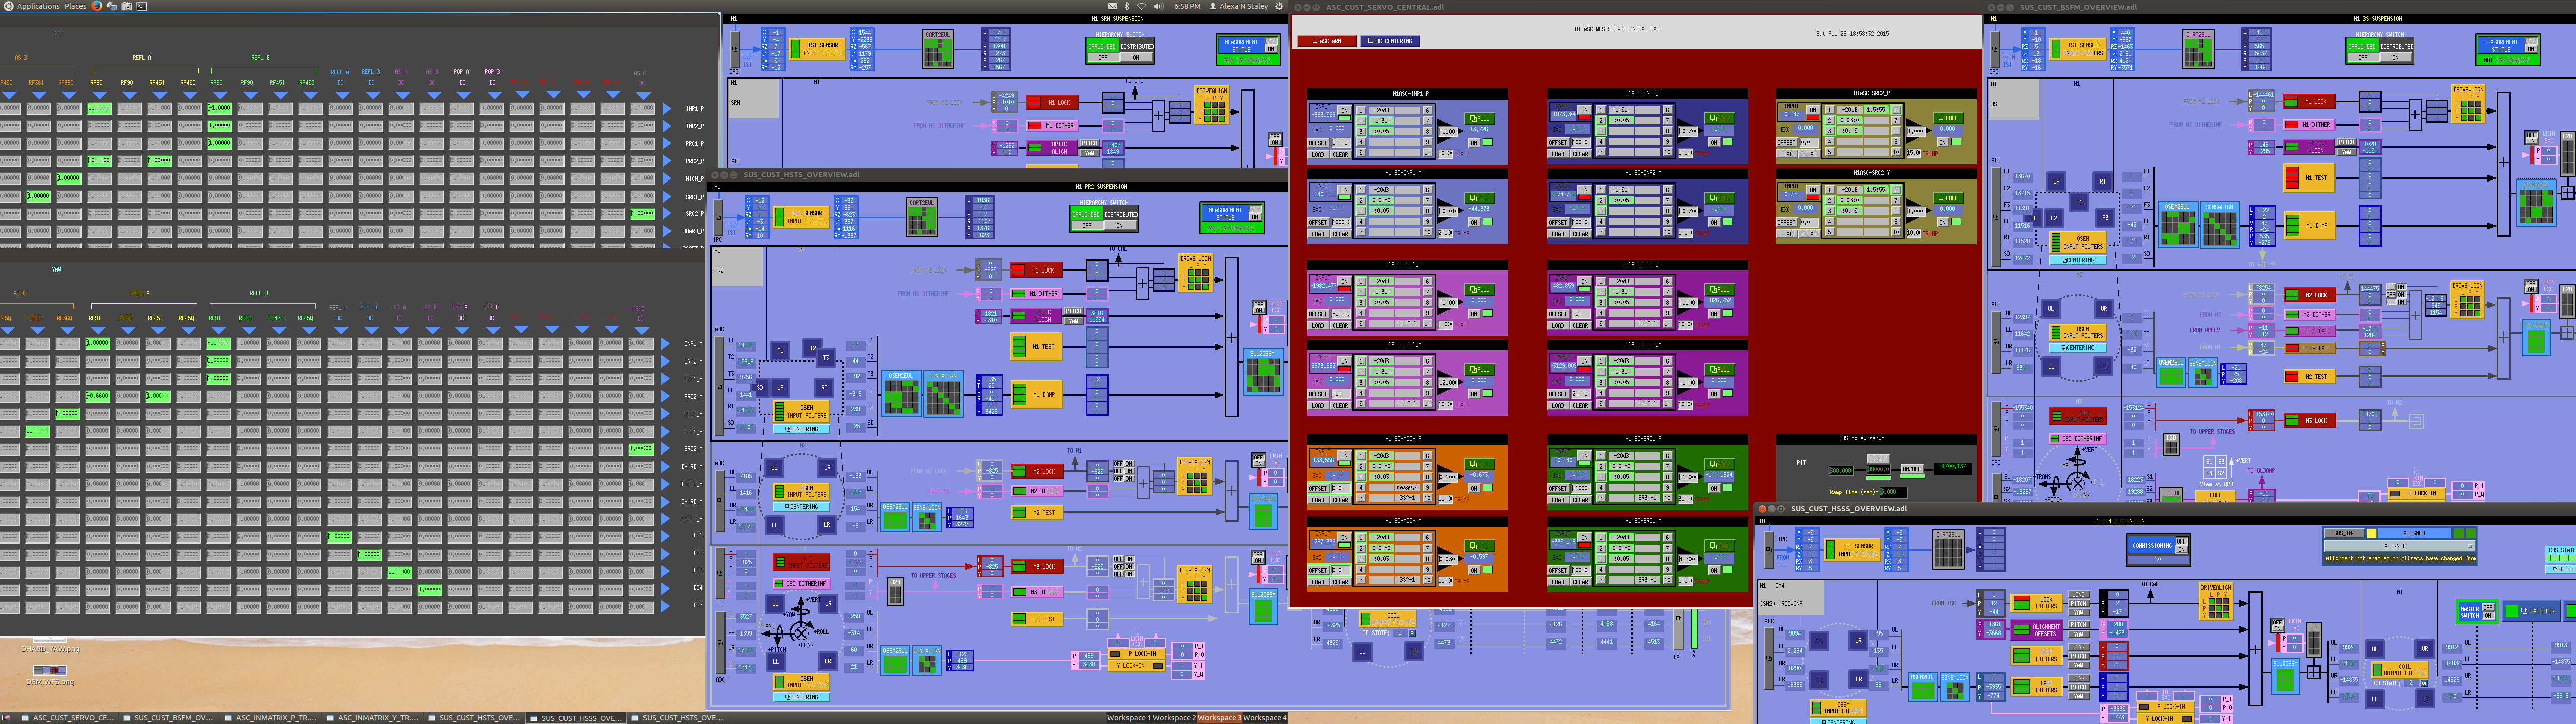Screen dimensions: 2576x724
Task: Open ALIGNMENT OFFSETS block in IM4 window
Action: [x=2036, y=629]
